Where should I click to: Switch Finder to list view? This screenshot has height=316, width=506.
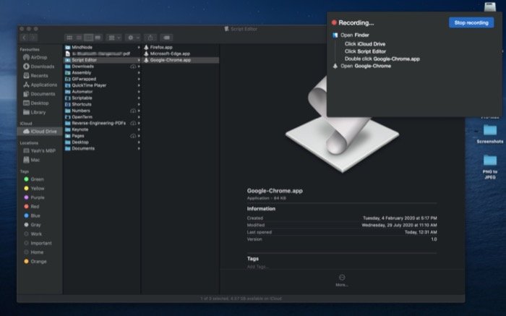click(79, 38)
